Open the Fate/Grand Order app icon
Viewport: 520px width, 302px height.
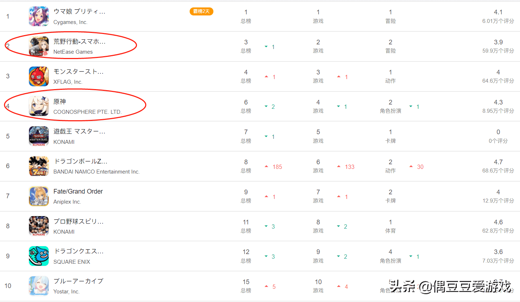(39, 196)
